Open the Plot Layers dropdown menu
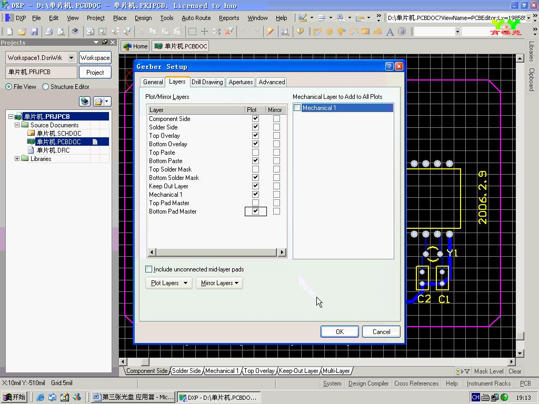 click(x=169, y=283)
